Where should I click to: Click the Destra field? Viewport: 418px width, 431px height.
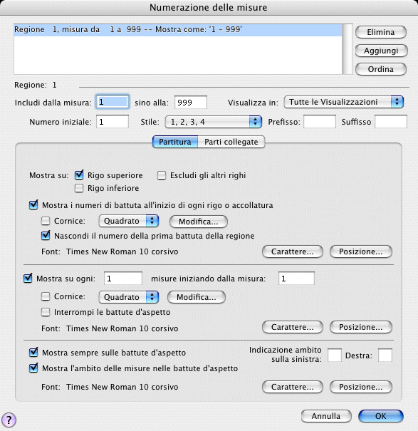click(385, 355)
